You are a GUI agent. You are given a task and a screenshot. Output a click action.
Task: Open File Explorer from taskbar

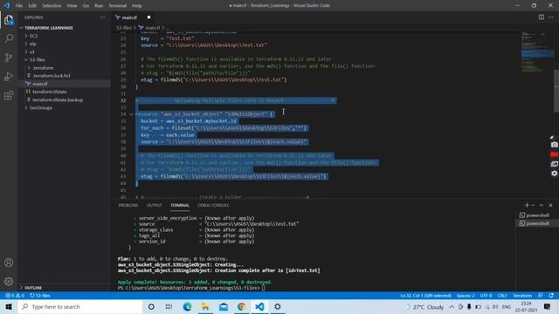pyautogui.click(x=205, y=306)
